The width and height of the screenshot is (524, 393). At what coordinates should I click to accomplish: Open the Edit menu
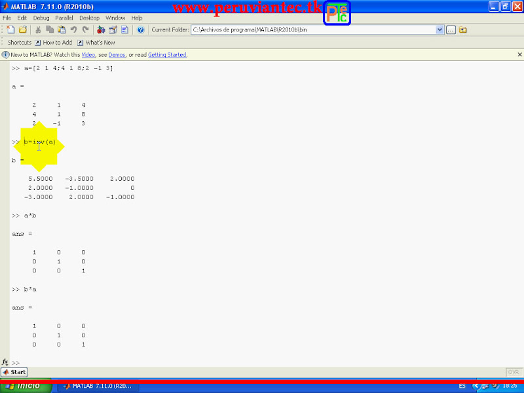[x=22, y=18]
